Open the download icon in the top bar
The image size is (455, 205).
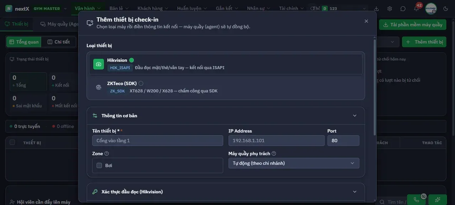pyautogui.click(x=376, y=9)
